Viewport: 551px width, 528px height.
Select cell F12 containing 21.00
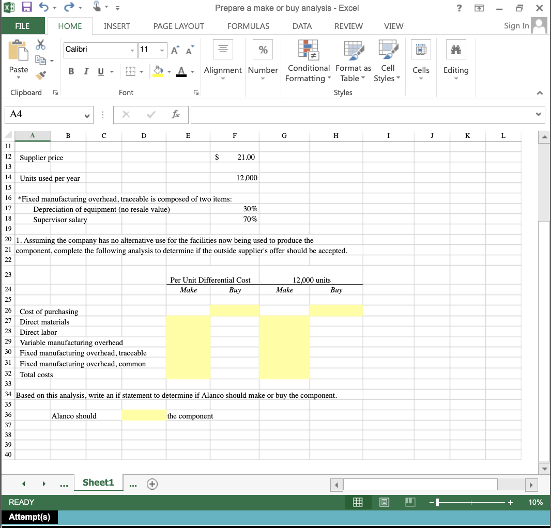[x=235, y=157]
